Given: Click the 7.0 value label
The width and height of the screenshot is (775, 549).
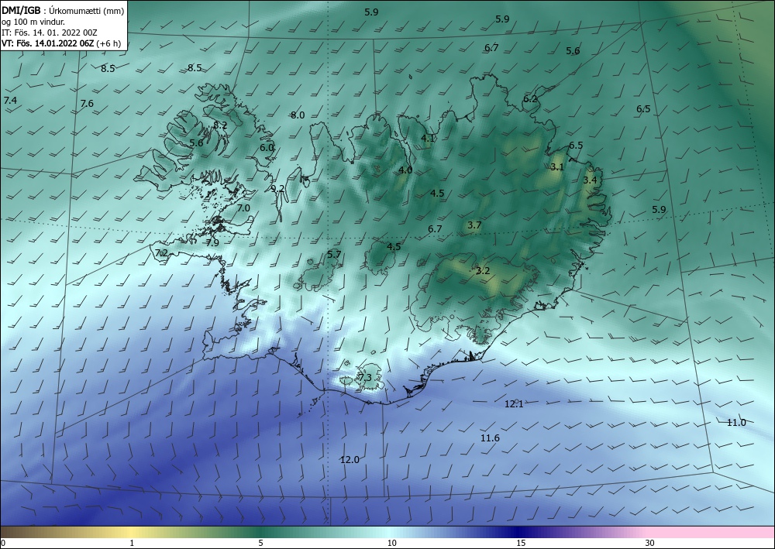Looking at the screenshot, I should point(243,208).
